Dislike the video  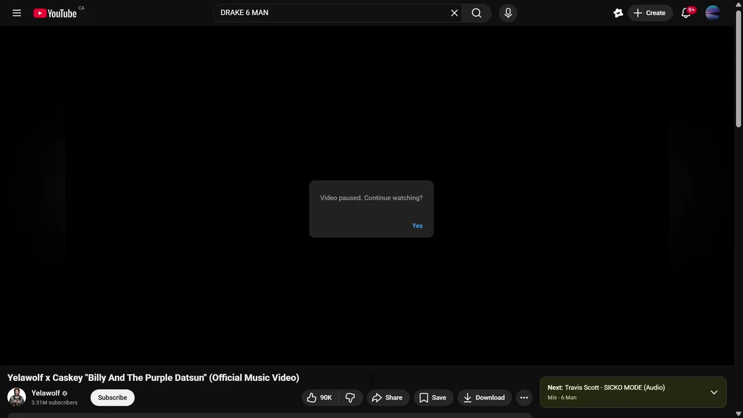pos(351,398)
